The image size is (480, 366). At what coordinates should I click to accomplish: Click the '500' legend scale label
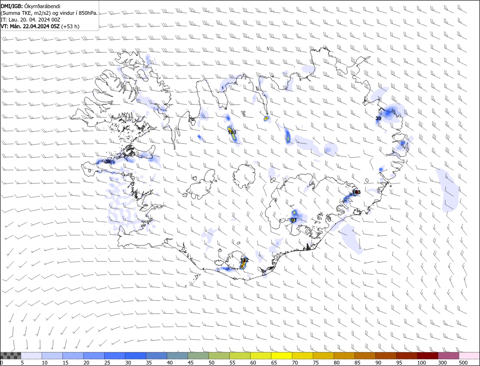tap(463, 363)
